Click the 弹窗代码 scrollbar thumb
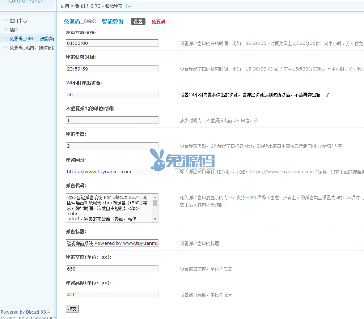The height and width of the screenshot is (319, 364). click(155, 203)
